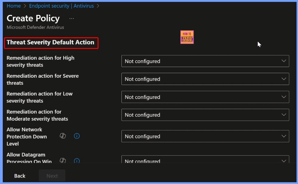Click the Back button

(x=20, y=176)
